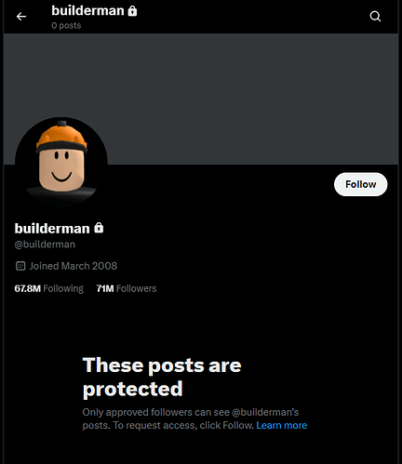Open the gray profile banner image
Screen dimensions: 402x464
tap(201, 99)
